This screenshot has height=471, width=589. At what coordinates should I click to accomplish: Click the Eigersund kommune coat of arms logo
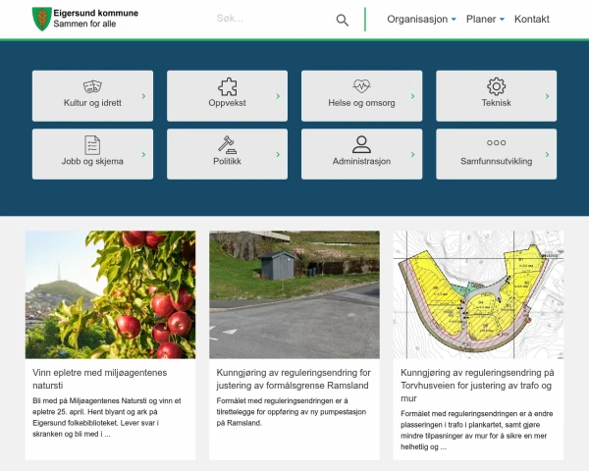41,19
